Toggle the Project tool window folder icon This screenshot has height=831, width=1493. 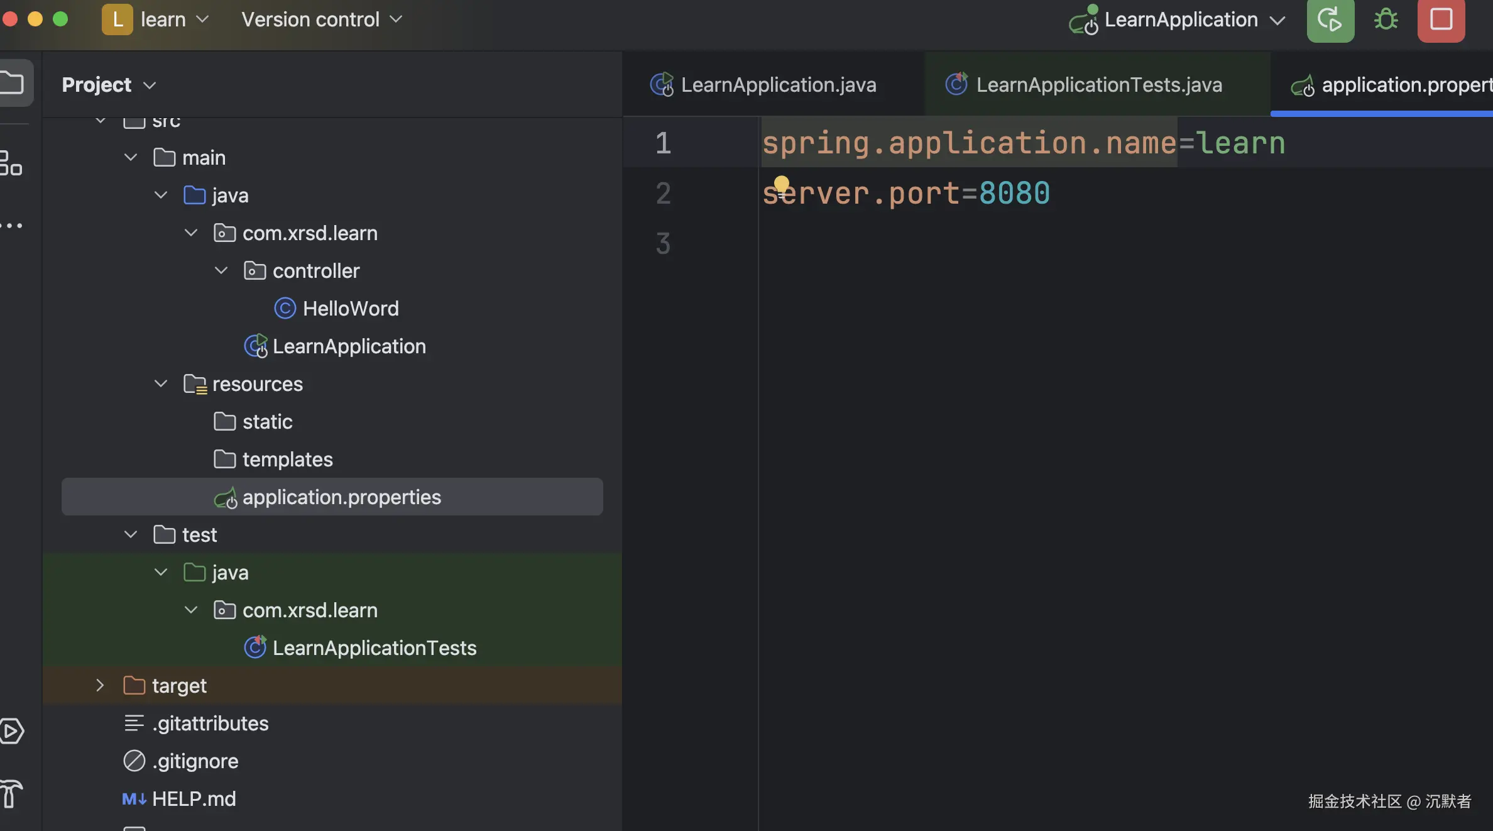[x=13, y=83]
